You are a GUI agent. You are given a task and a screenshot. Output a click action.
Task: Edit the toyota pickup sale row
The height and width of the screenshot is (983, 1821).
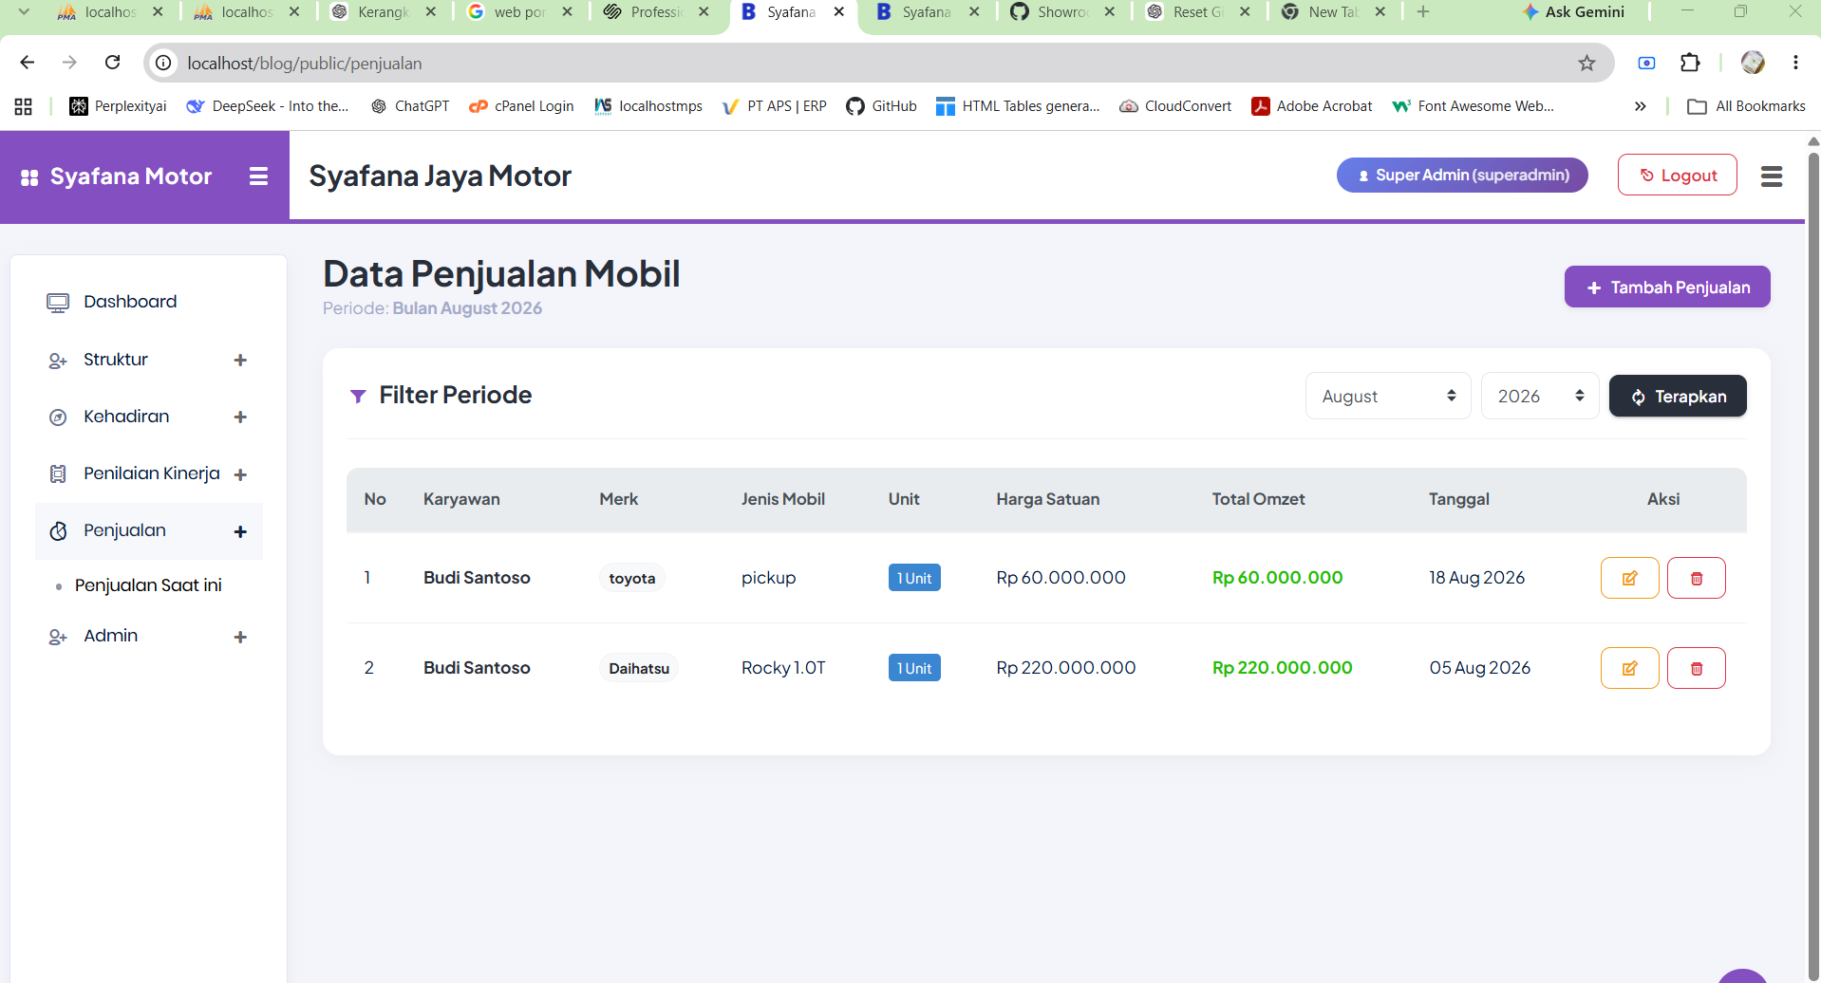click(x=1629, y=578)
